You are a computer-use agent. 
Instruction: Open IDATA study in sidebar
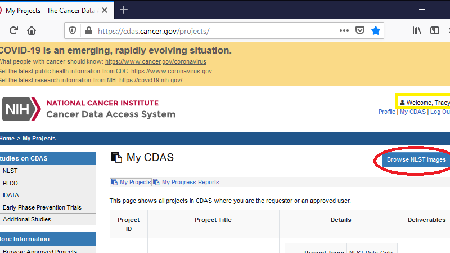coord(48,195)
